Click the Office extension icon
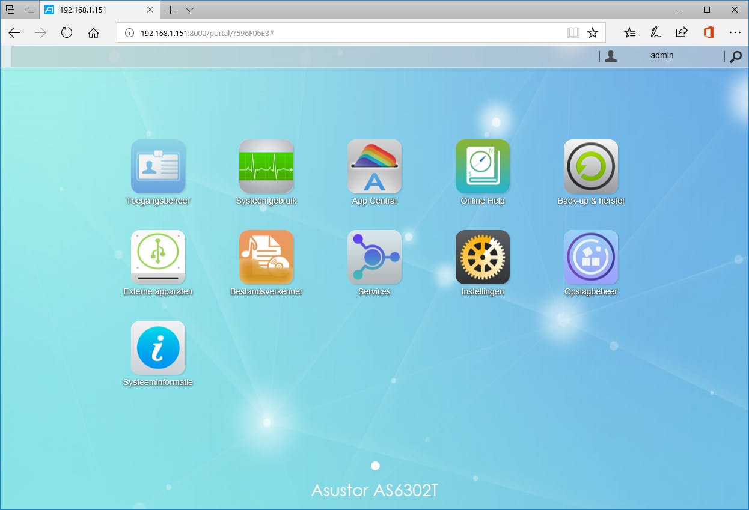Viewport: 749px width, 510px height. [708, 33]
